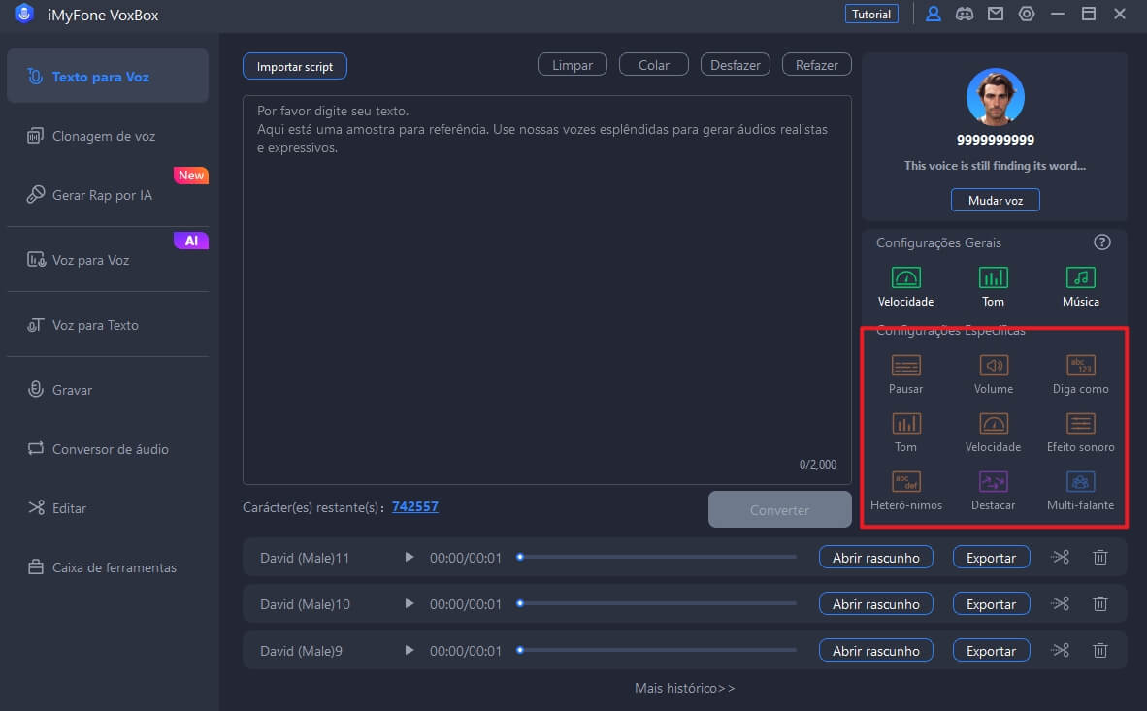Image resolution: width=1147 pixels, height=711 pixels.
Task: Open the Gravar section
Action: [x=108, y=390]
